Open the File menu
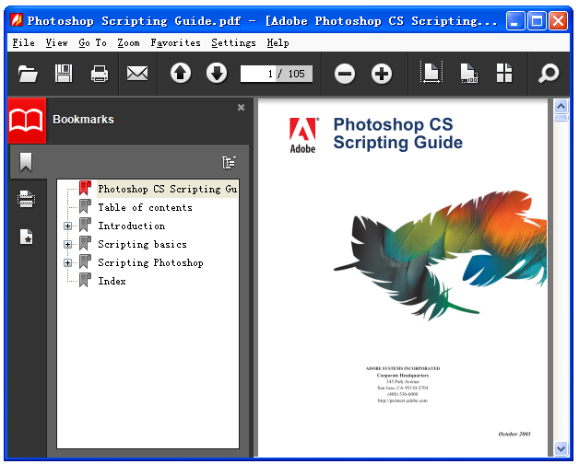 23,42
